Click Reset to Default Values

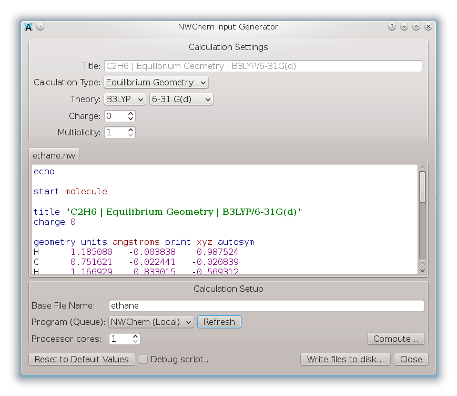pyautogui.click(x=82, y=359)
